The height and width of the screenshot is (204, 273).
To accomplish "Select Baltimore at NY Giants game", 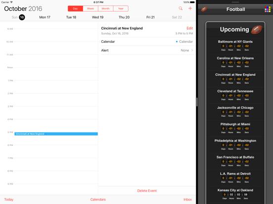I will 235,45.
